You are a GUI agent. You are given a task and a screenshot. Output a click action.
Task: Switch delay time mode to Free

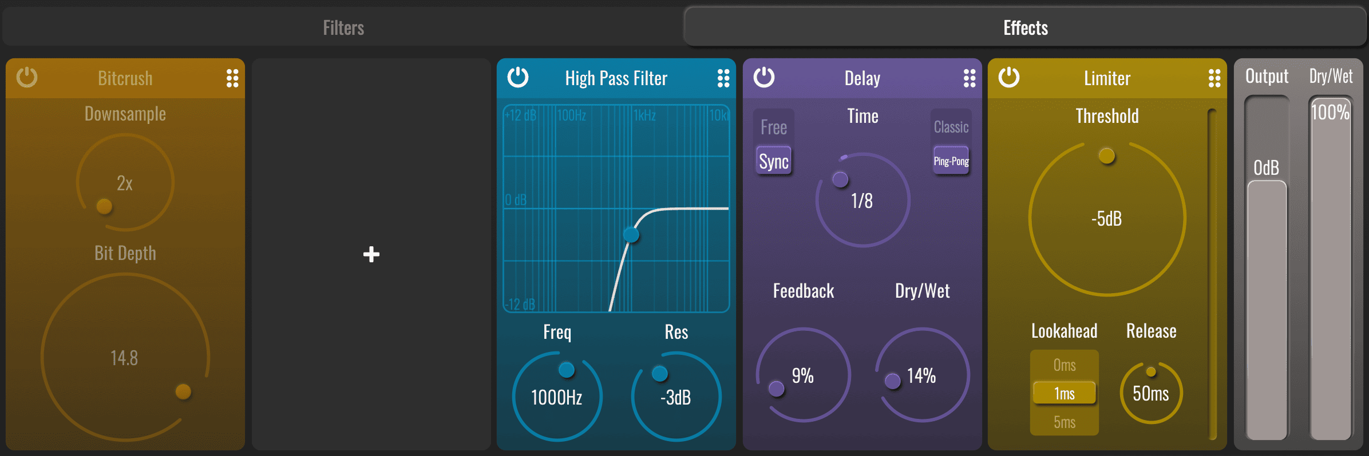(x=774, y=127)
